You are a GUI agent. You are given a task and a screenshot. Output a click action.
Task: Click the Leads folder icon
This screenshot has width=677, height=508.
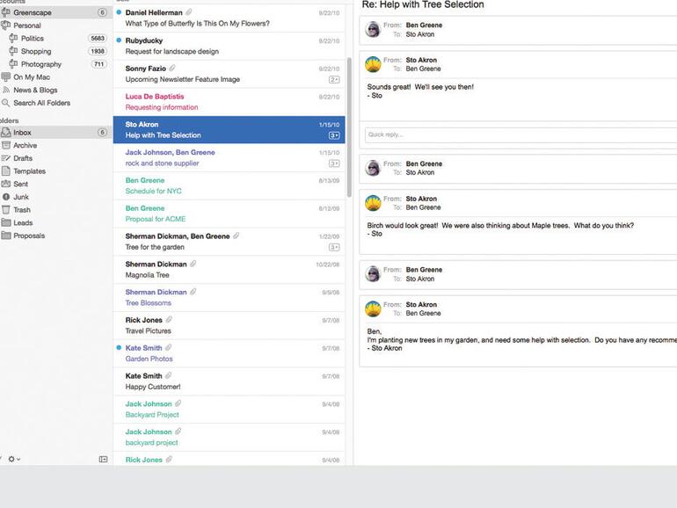(x=6, y=222)
